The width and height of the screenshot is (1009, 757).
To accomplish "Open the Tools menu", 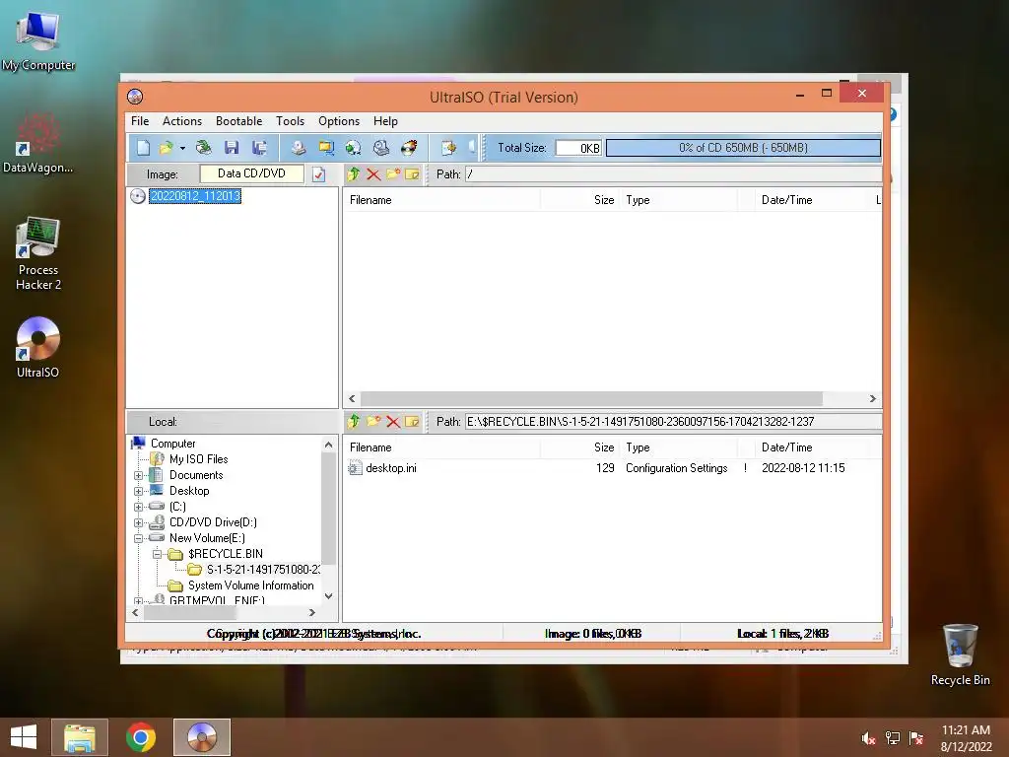I will coord(291,121).
